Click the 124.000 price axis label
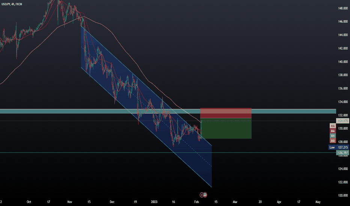The height and width of the screenshot is (206, 350). [x=343, y=169]
